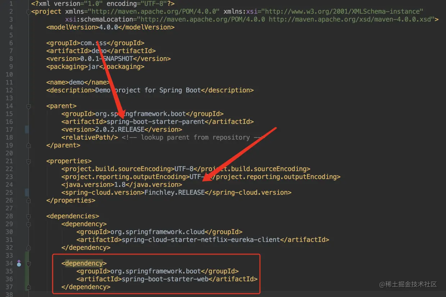Click the opening dependencies tag on line 28
Viewport: 446px width, 297px height.
click(73, 216)
